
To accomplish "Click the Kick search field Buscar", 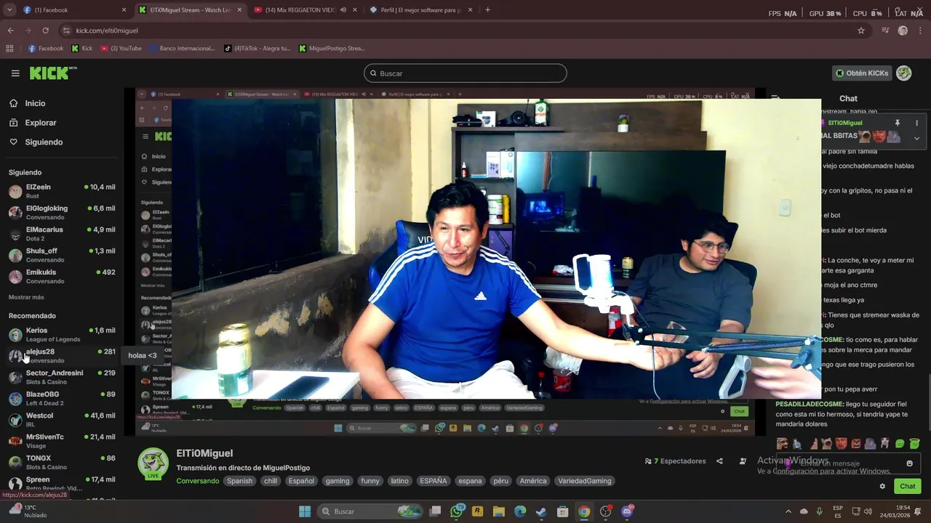I will pos(465,73).
